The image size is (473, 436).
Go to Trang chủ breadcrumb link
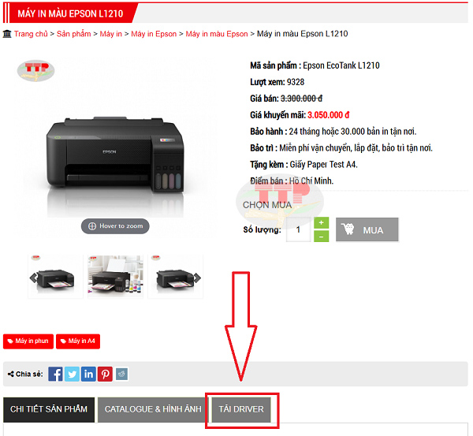point(31,34)
